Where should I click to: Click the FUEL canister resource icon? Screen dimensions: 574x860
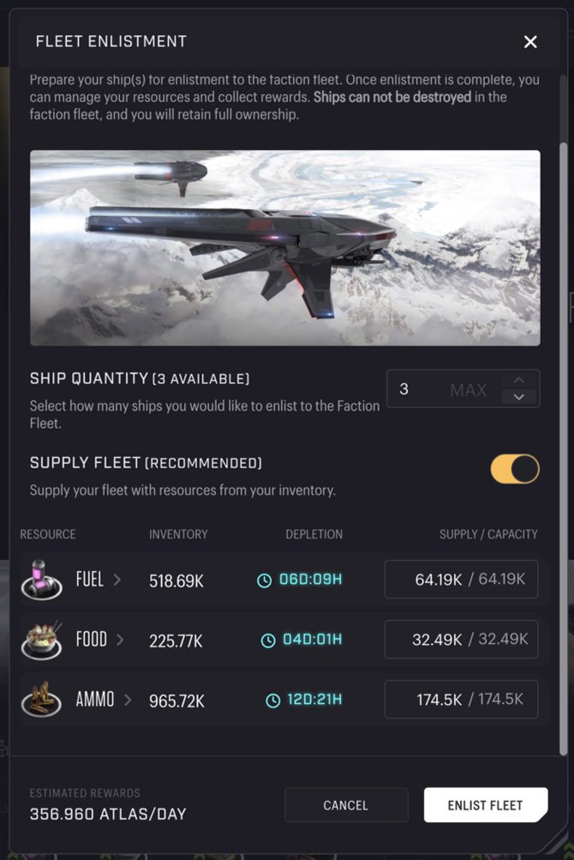pos(43,579)
